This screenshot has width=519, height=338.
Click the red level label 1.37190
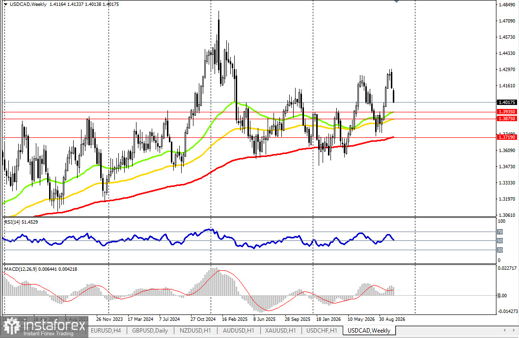pyautogui.click(x=507, y=137)
